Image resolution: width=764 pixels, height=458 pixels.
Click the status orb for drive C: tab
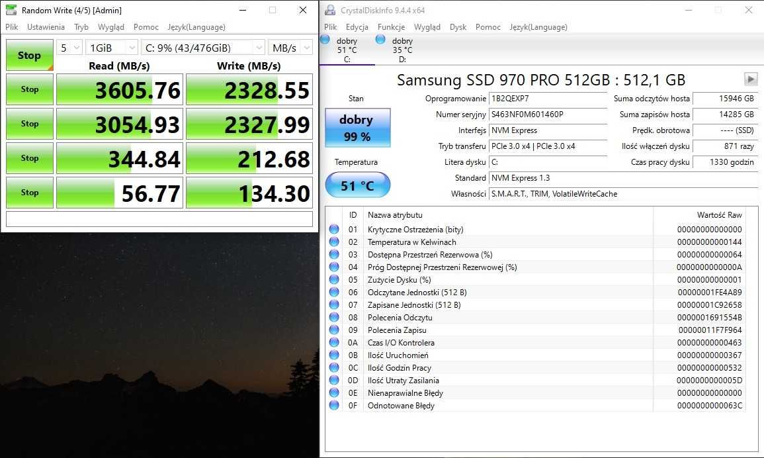pos(325,40)
